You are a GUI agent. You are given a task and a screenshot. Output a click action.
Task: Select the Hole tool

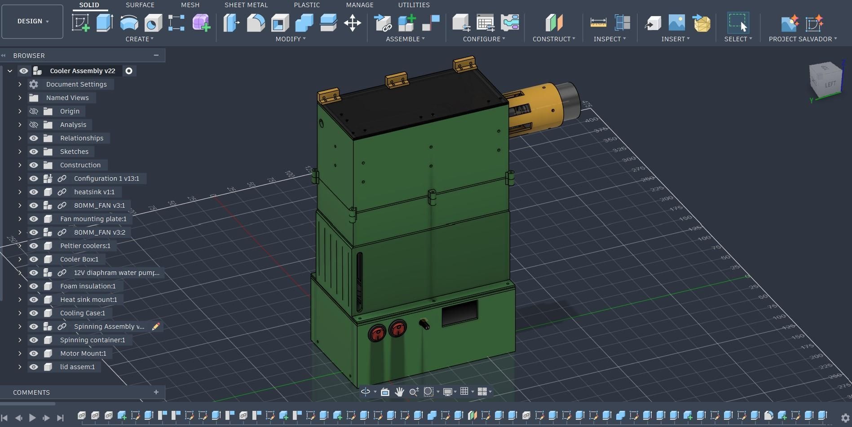coord(153,22)
